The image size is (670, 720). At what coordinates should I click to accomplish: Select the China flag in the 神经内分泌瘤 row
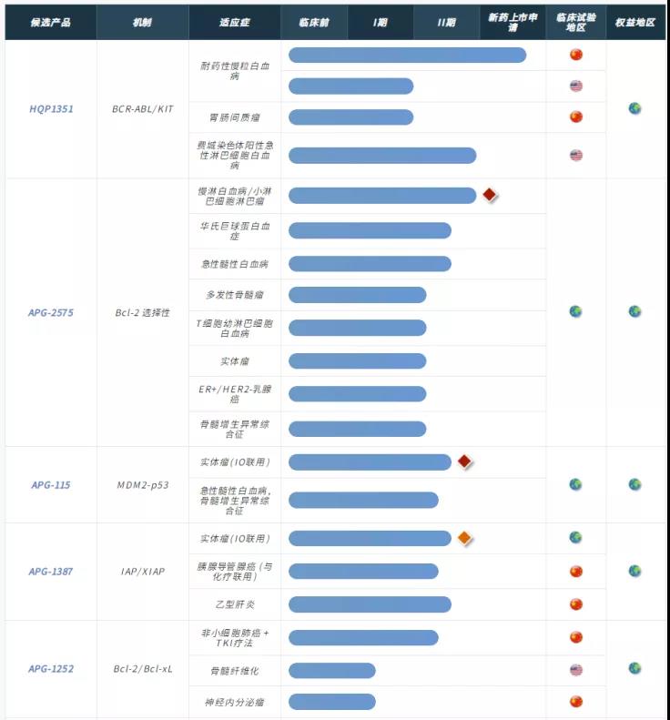click(x=576, y=702)
